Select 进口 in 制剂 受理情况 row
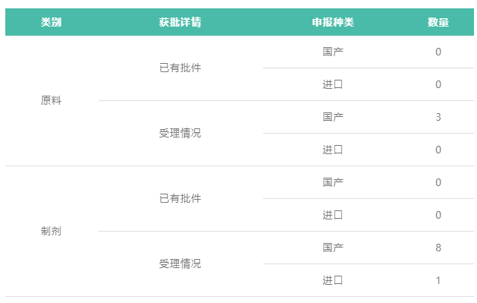 [x=333, y=280]
